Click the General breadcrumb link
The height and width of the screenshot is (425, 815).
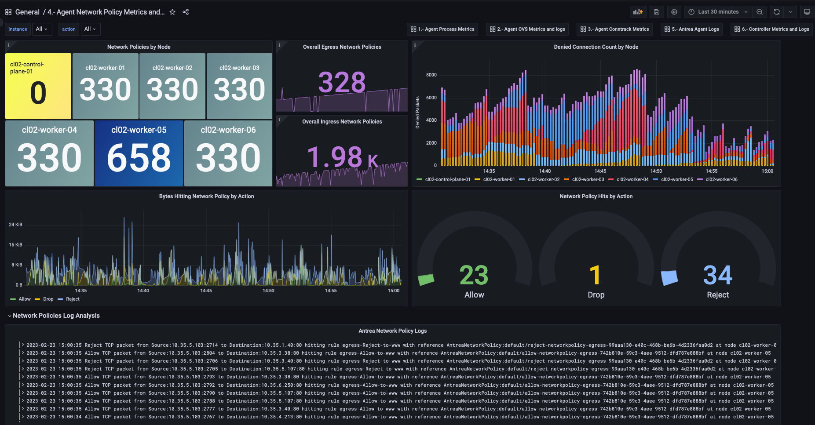point(26,12)
